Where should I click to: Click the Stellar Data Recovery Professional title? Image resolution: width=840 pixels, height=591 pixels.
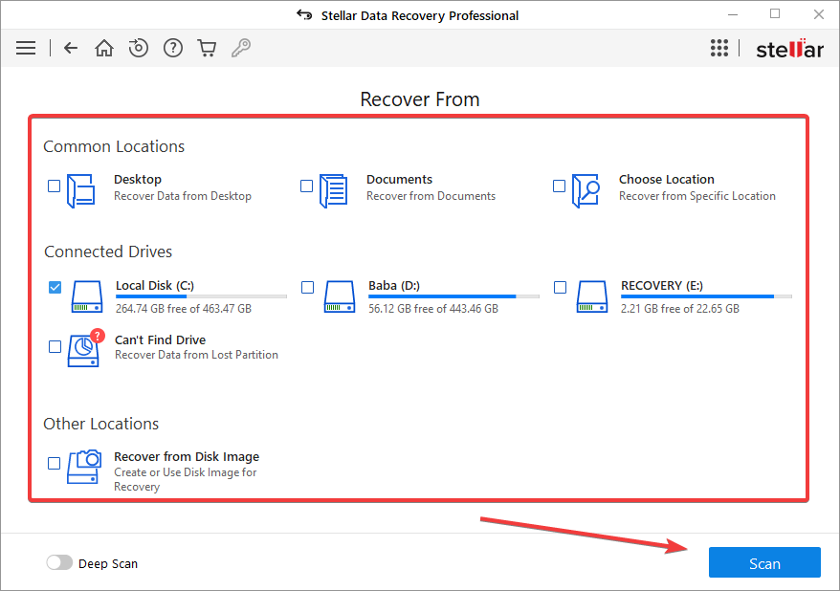coord(420,15)
